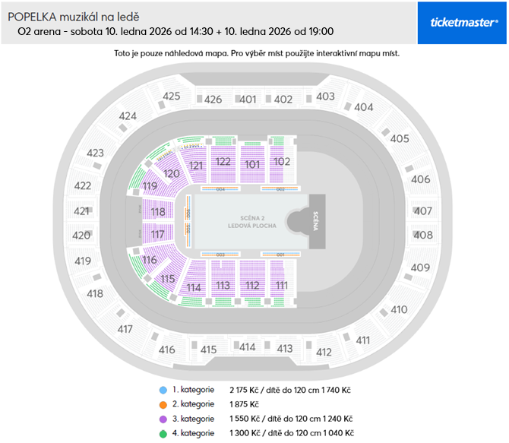
Task: Click the SCÉNA 2 LEDOVÁ PLOCHA ice area
Action: [251, 222]
